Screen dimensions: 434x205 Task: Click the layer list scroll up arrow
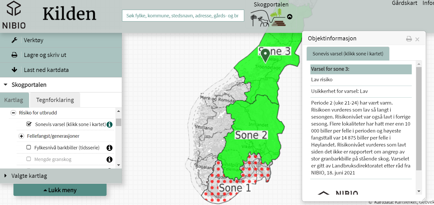[x=118, y=111]
